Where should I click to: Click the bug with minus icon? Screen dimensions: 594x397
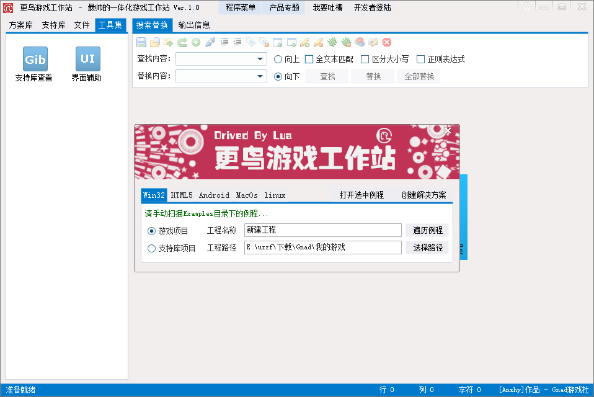pyautogui.click(x=346, y=42)
